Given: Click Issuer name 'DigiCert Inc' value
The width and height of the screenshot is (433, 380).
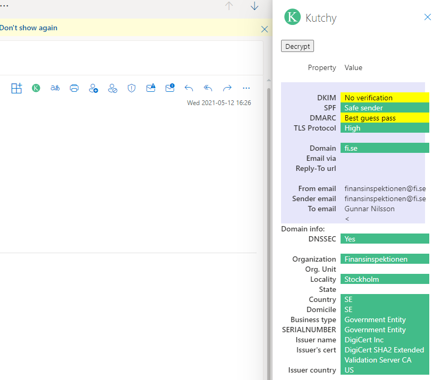Looking at the screenshot, I should tap(385, 340).
